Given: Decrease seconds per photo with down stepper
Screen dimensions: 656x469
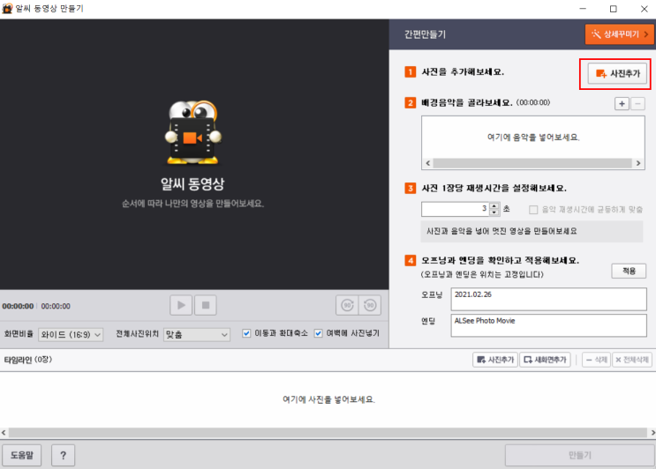Looking at the screenshot, I should 494,212.
